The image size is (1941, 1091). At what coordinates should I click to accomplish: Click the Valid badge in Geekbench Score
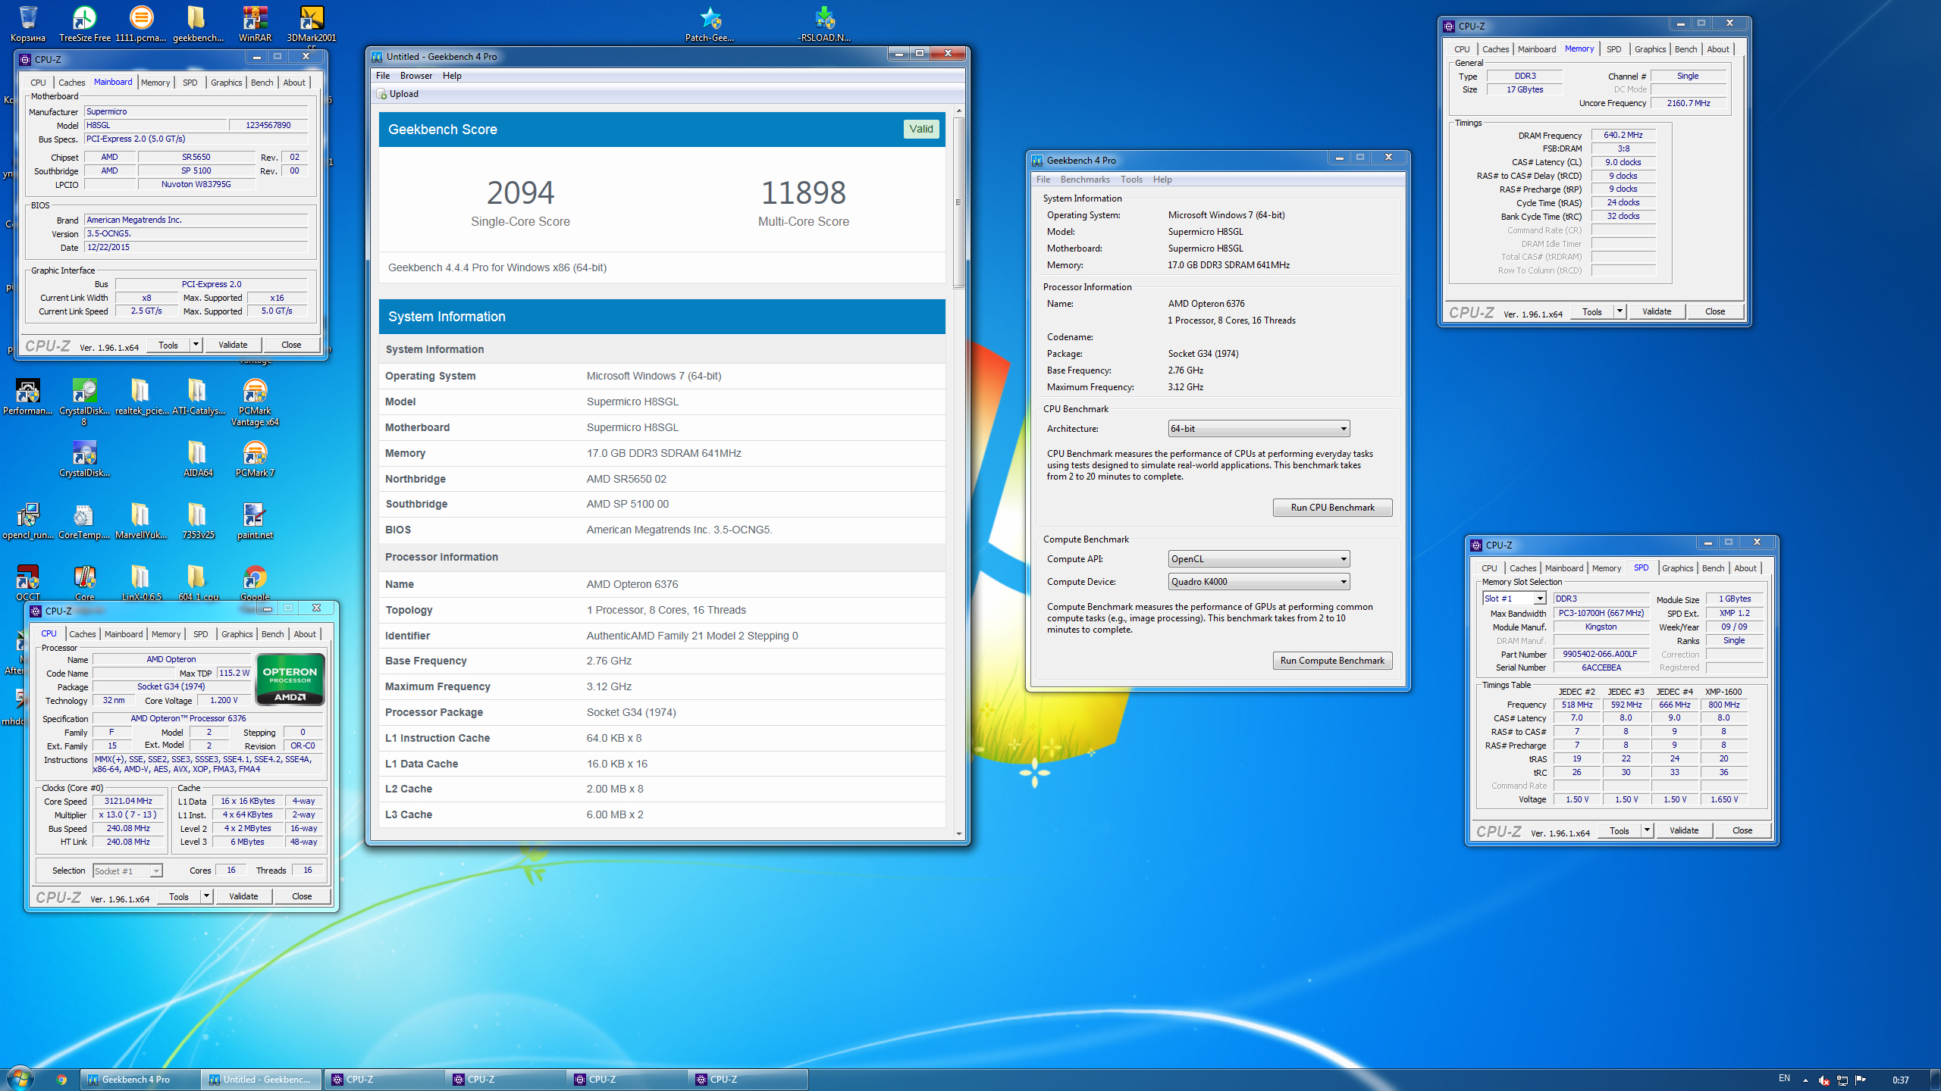[921, 129]
